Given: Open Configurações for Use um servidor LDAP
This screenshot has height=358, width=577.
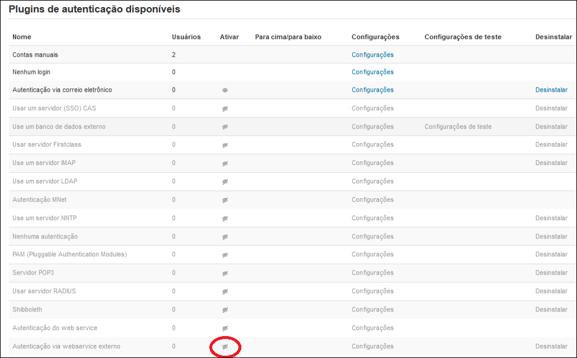Looking at the screenshot, I should pos(372,181).
